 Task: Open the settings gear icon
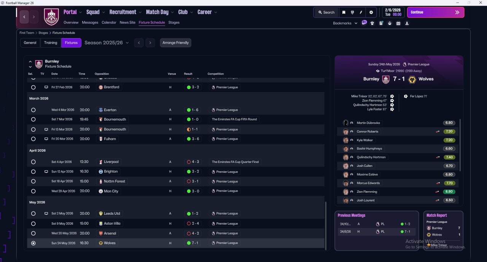pyautogui.click(x=371, y=12)
